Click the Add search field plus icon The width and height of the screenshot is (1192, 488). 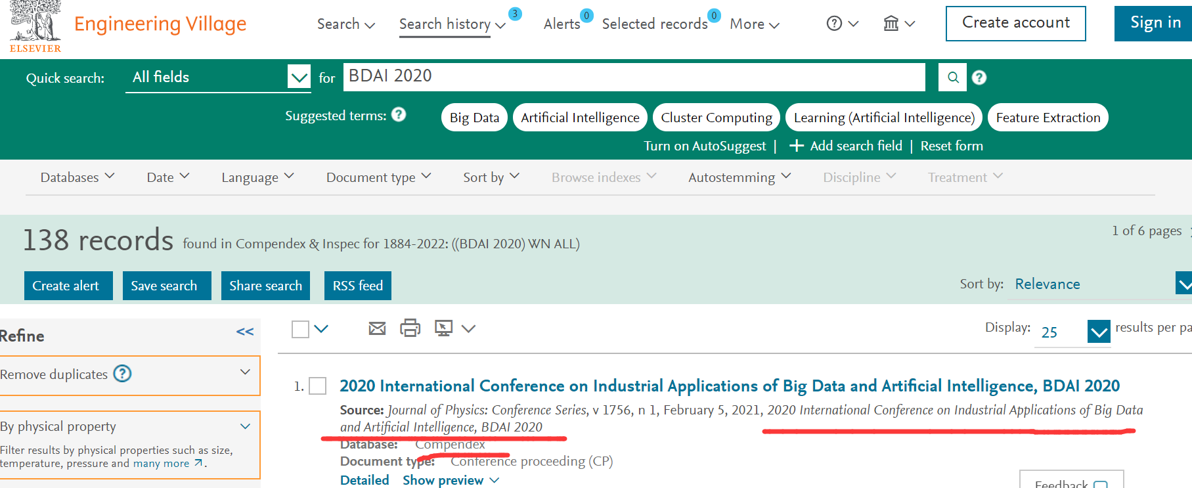797,146
